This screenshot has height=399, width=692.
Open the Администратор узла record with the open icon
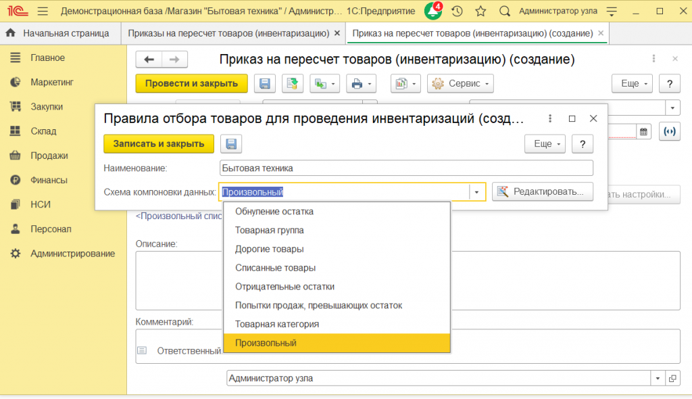pyautogui.click(x=672, y=378)
